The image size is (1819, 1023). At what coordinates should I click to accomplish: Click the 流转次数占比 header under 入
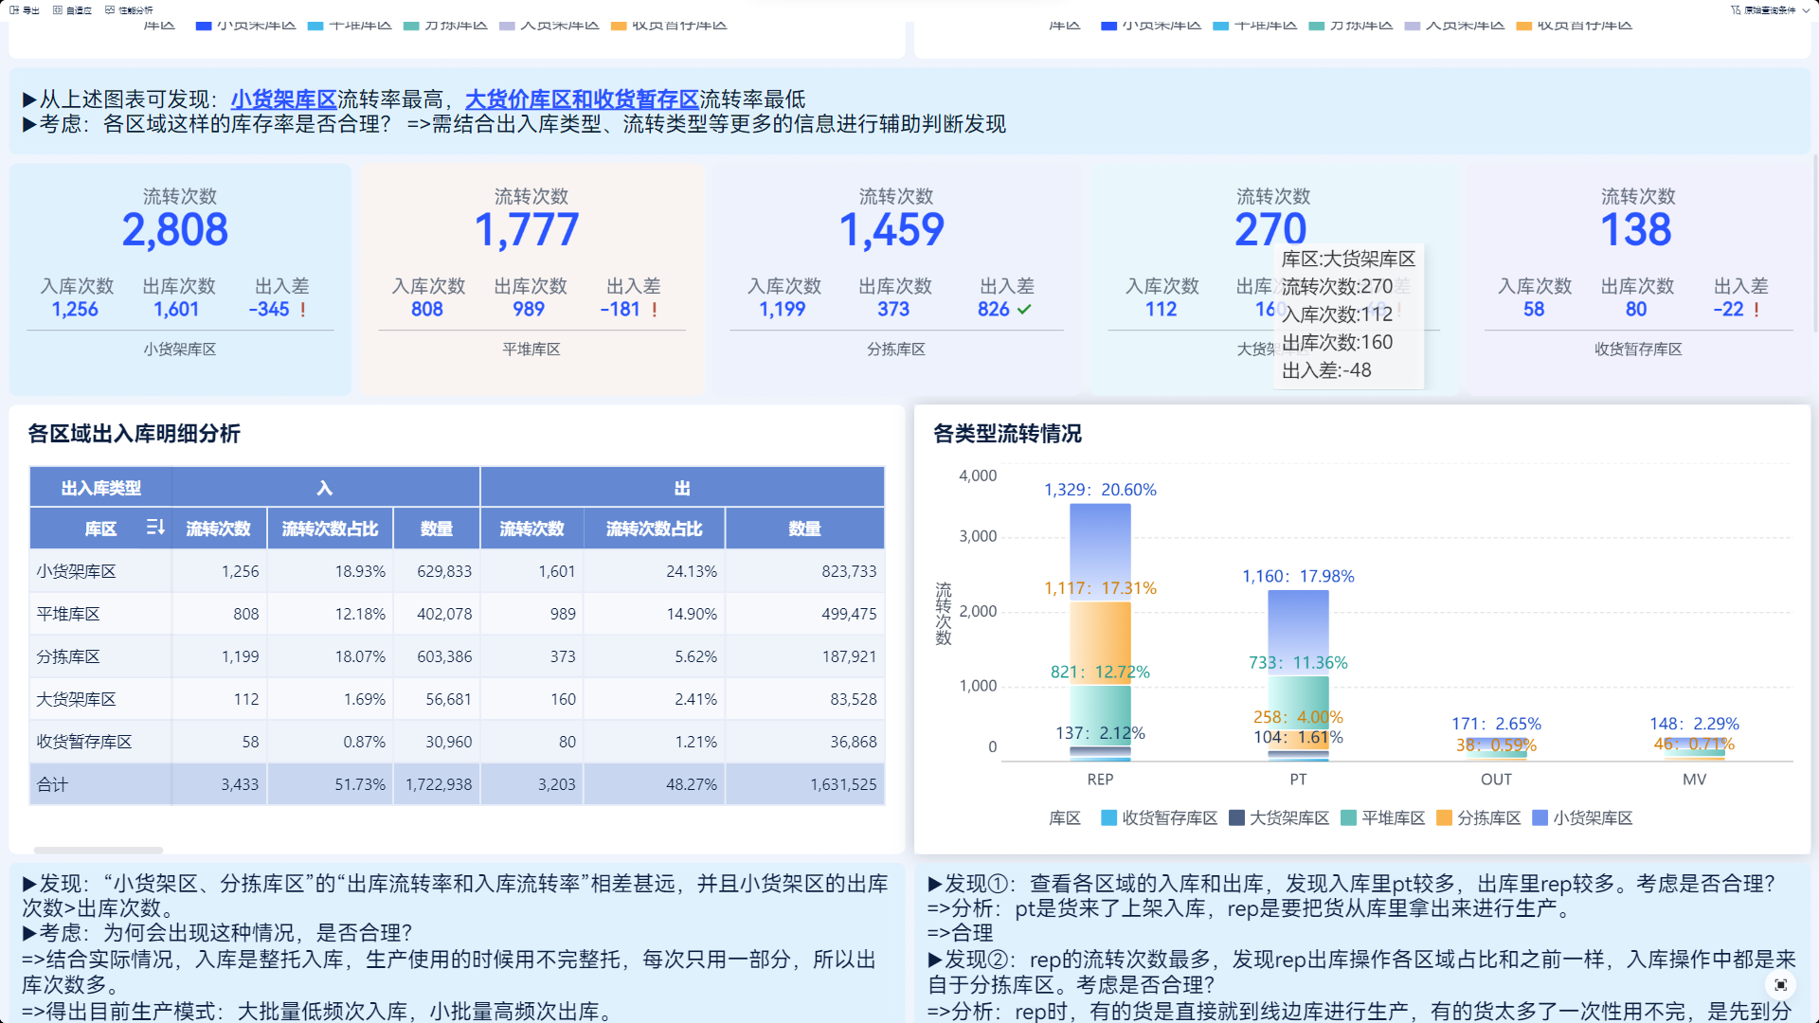[330, 529]
